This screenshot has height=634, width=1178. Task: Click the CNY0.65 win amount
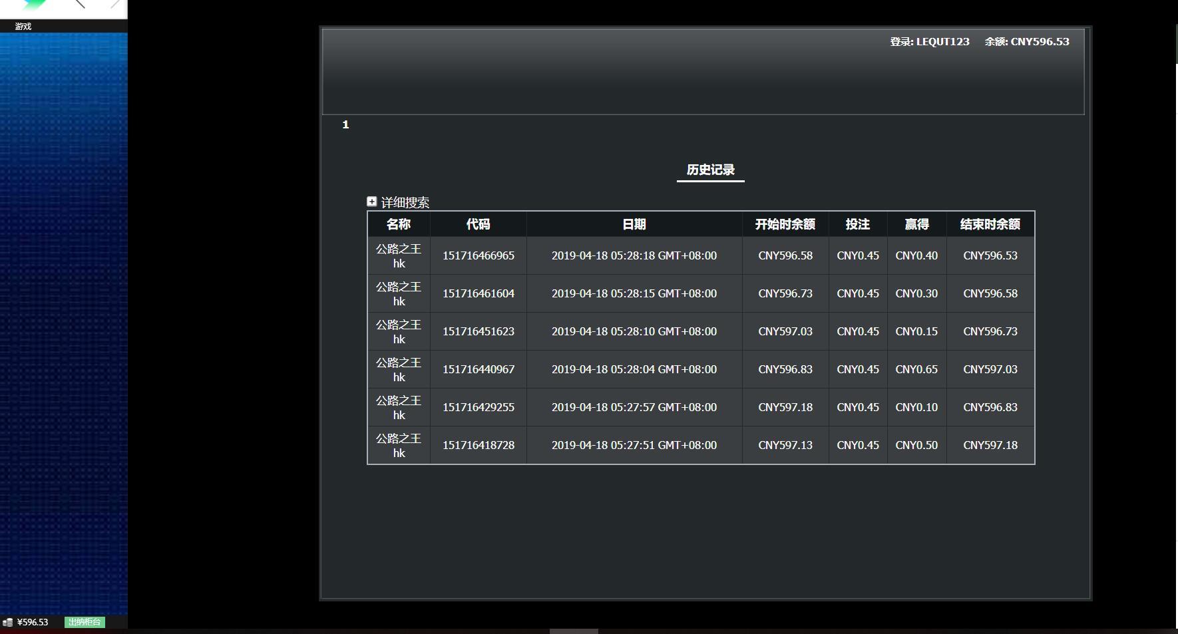[916, 369]
